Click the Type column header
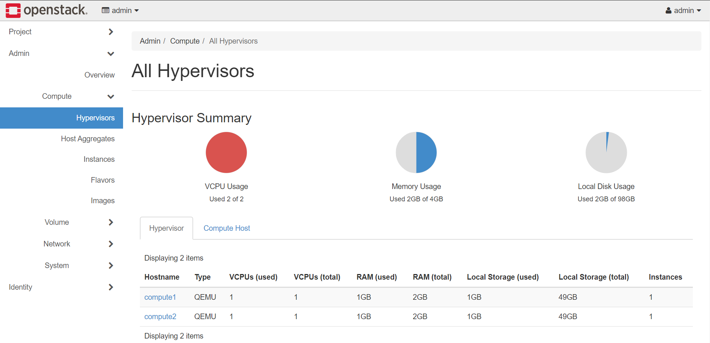The image size is (710, 343). tap(202, 277)
